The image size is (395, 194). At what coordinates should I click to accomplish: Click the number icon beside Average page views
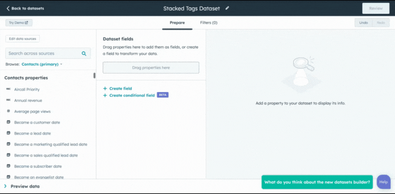click(x=9, y=112)
